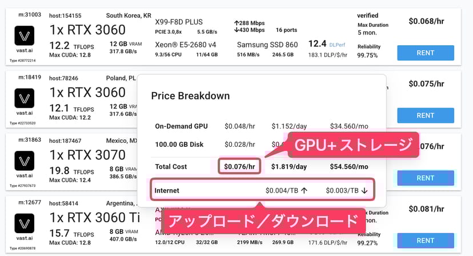Click the DLPerf link beside 12.4 score
This screenshot has width=473, height=256.
tap(336, 44)
